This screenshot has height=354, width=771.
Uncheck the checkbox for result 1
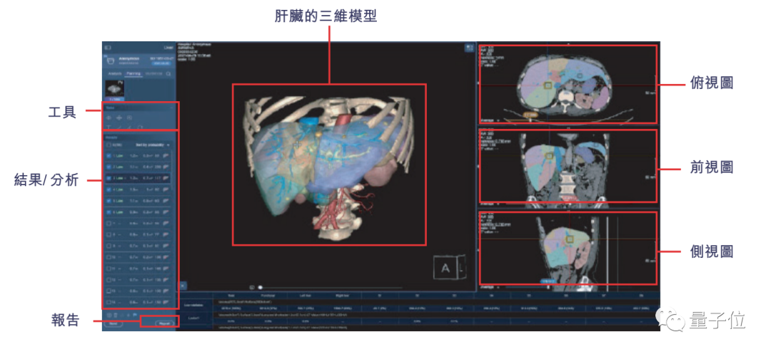[109, 156]
